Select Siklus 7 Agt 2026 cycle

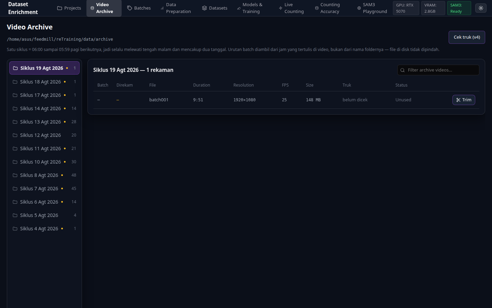point(44,189)
